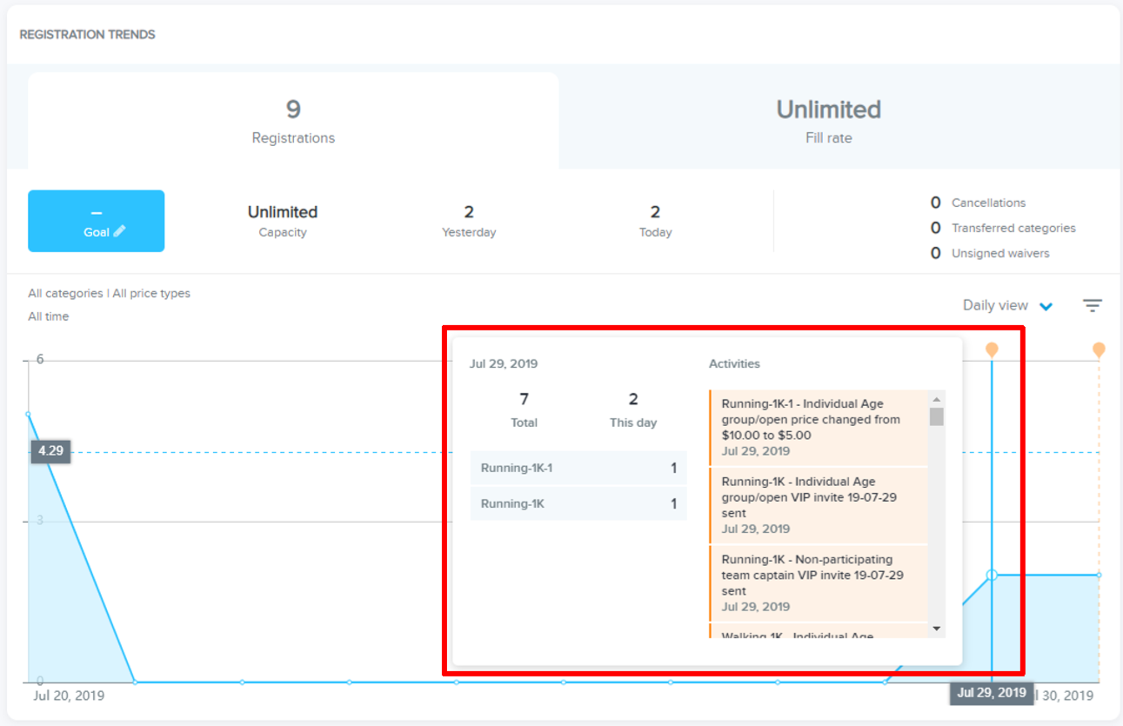Select Non-participating team captain VIP invite activity
This screenshot has width=1123, height=726.
point(818,583)
